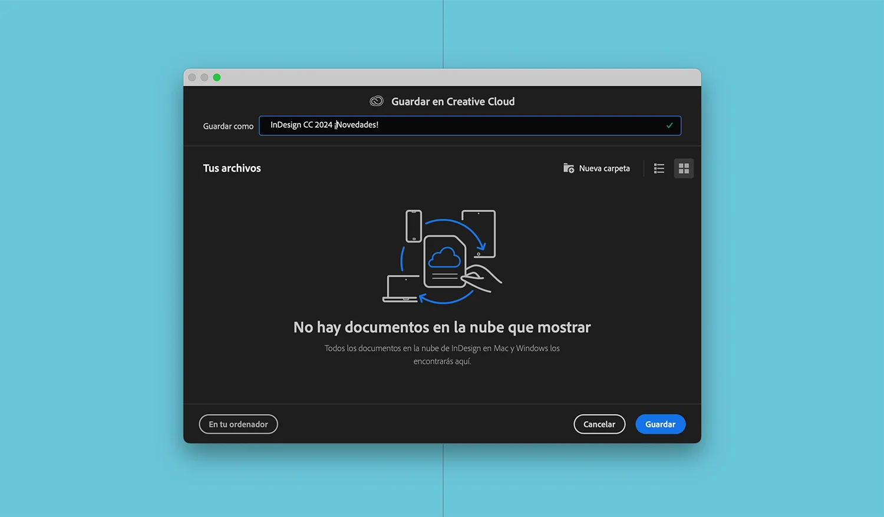Save the document with the Guardar button
This screenshot has height=517, width=884.
660,424
